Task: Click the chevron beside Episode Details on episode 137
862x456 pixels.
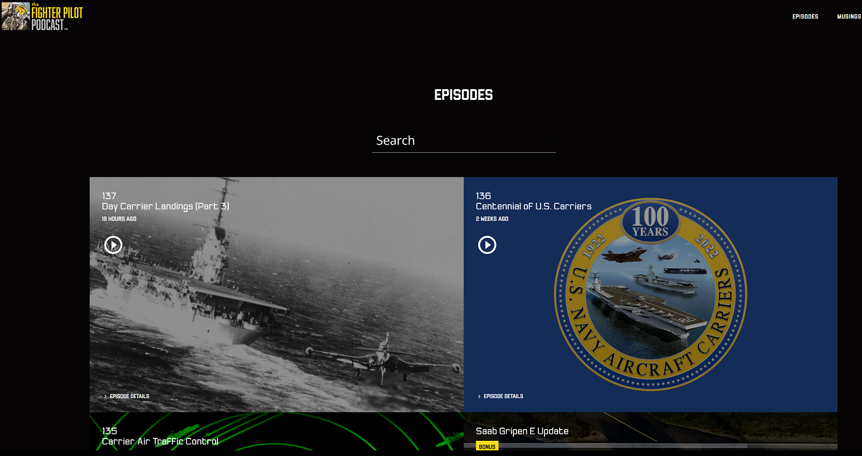Action: (105, 396)
